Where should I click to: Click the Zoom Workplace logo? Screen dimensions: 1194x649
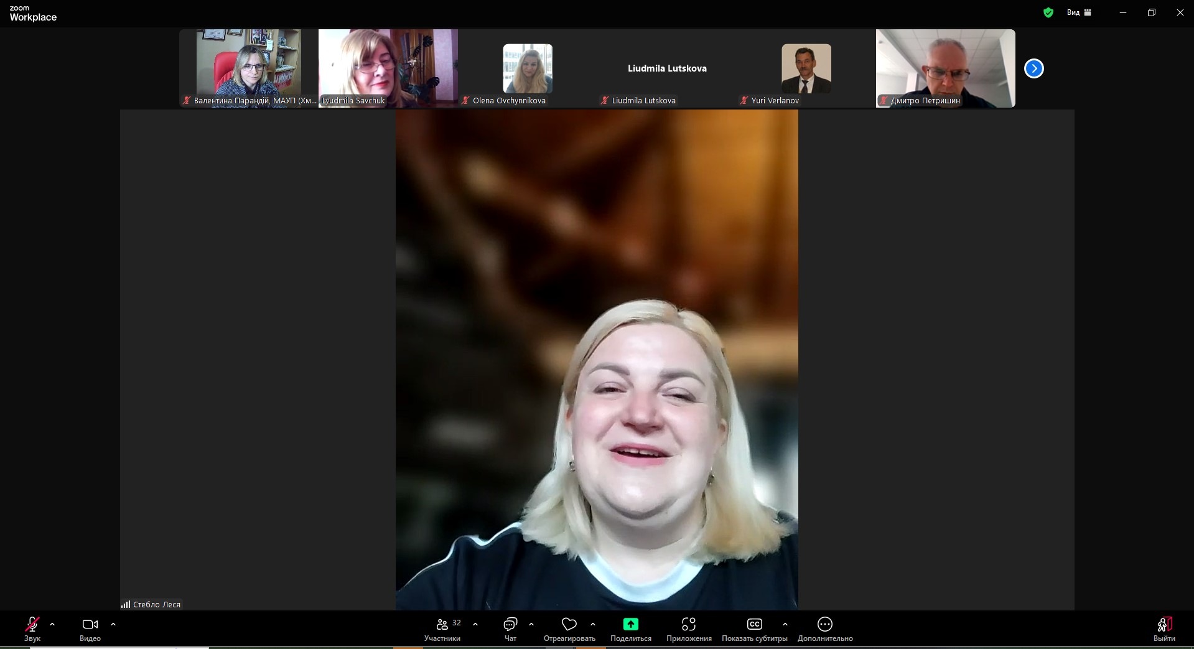tap(33, 13)
